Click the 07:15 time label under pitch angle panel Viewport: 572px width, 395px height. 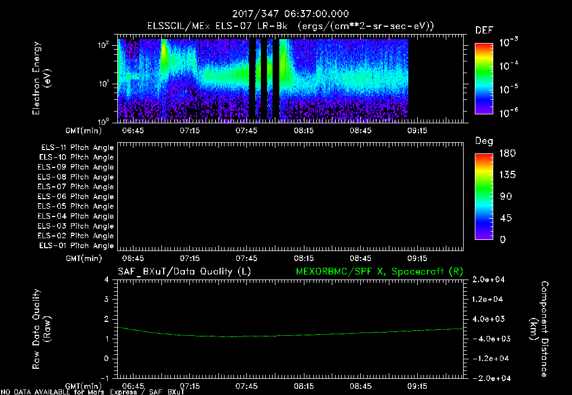[x=190, y=258]
